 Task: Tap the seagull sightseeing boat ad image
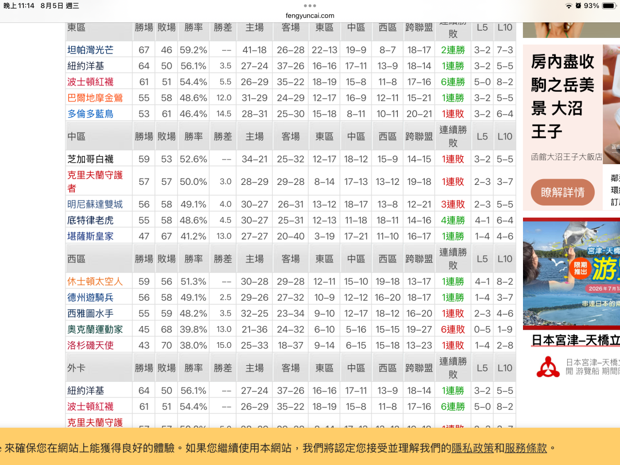(x=571, y=273)
